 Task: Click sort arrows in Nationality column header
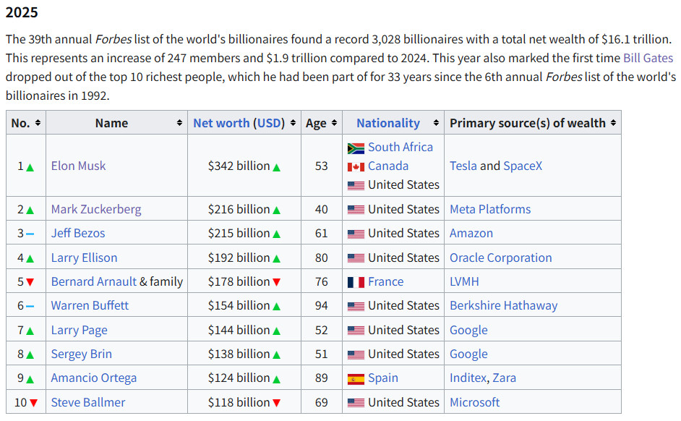[x=436, y=124]
